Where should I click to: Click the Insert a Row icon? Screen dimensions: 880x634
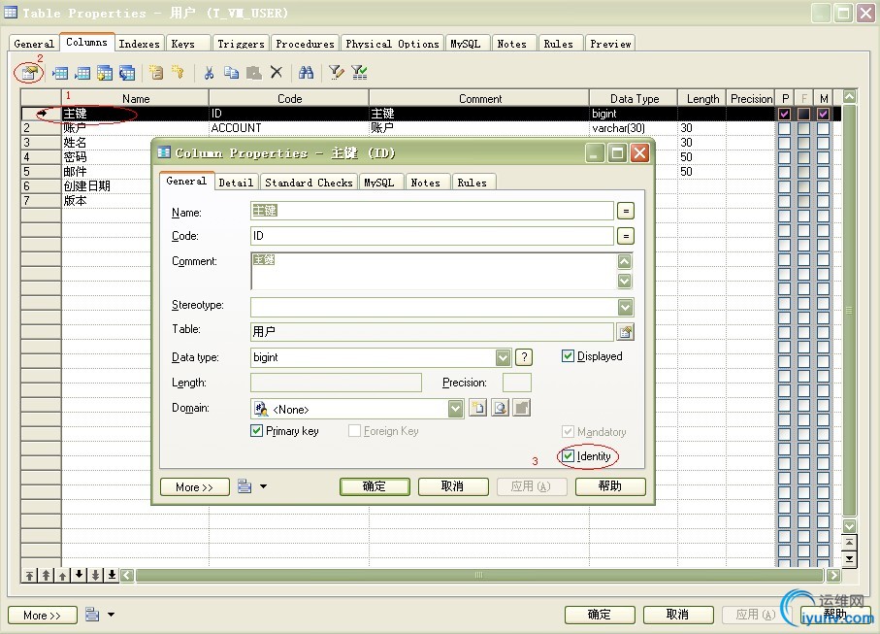click(x=60, y=73)
